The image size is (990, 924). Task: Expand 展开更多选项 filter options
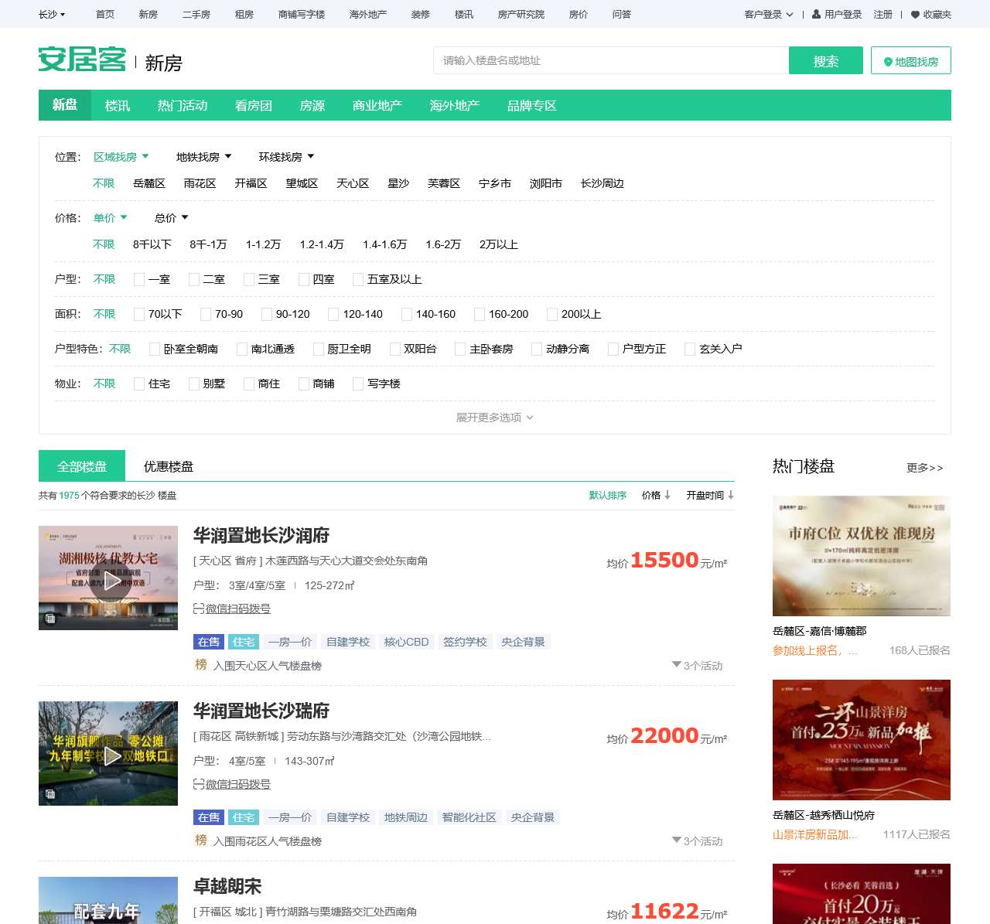tap(495, 418)
